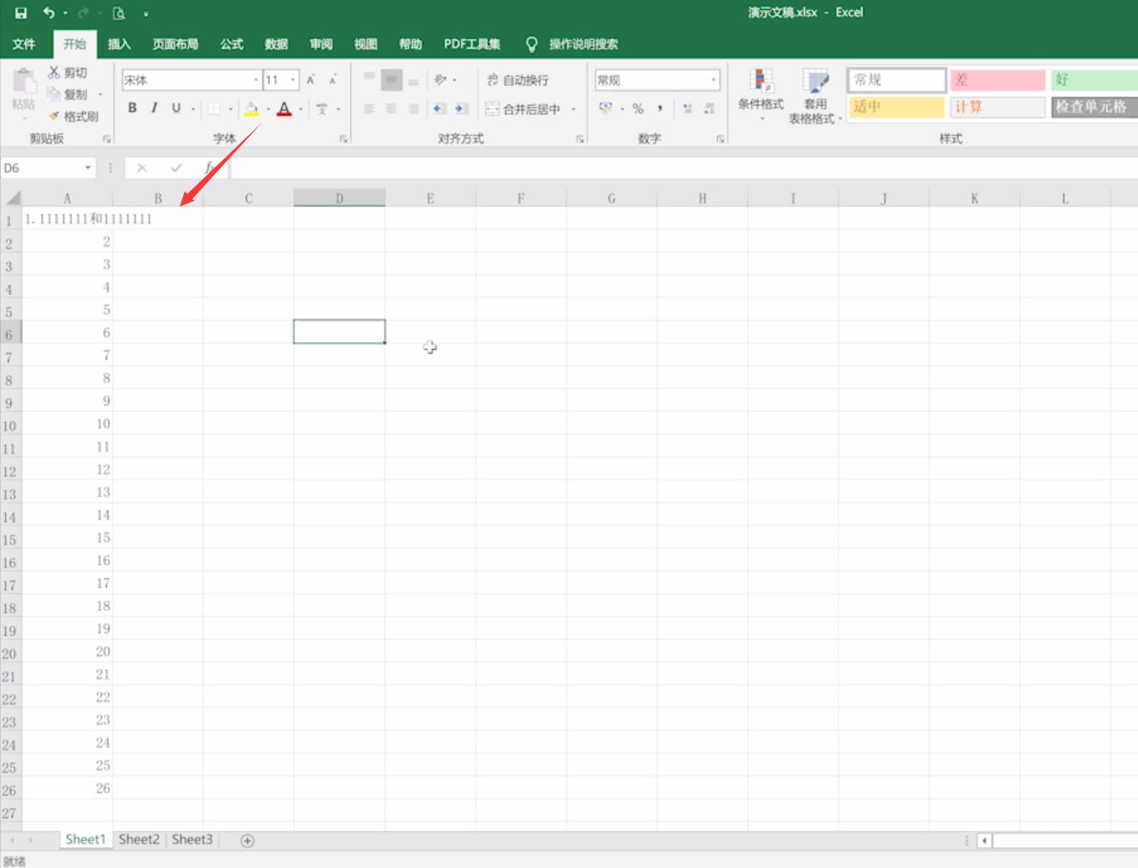Image resolution: width=1138 pixels, height=868 pixels.
Task: Open the font size 11 dropdown
Action: pos(293,80)
